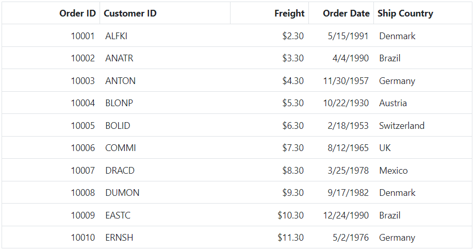Select order date cell 8/12/1965
Viewport: 475px width, 251px height.
tap(341, 148)
